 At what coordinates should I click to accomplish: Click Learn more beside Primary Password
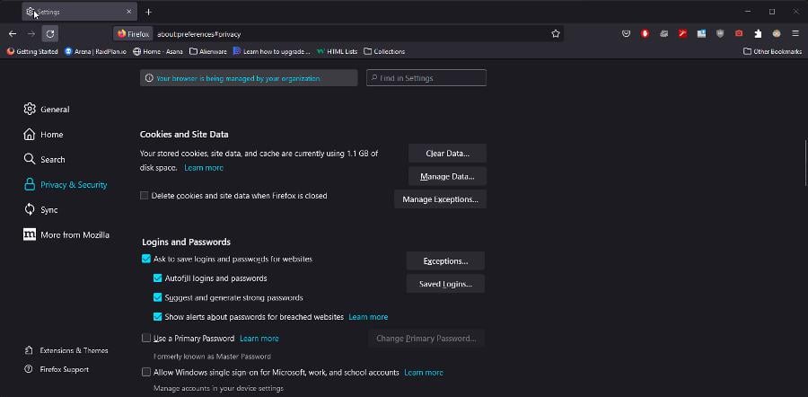259,339
